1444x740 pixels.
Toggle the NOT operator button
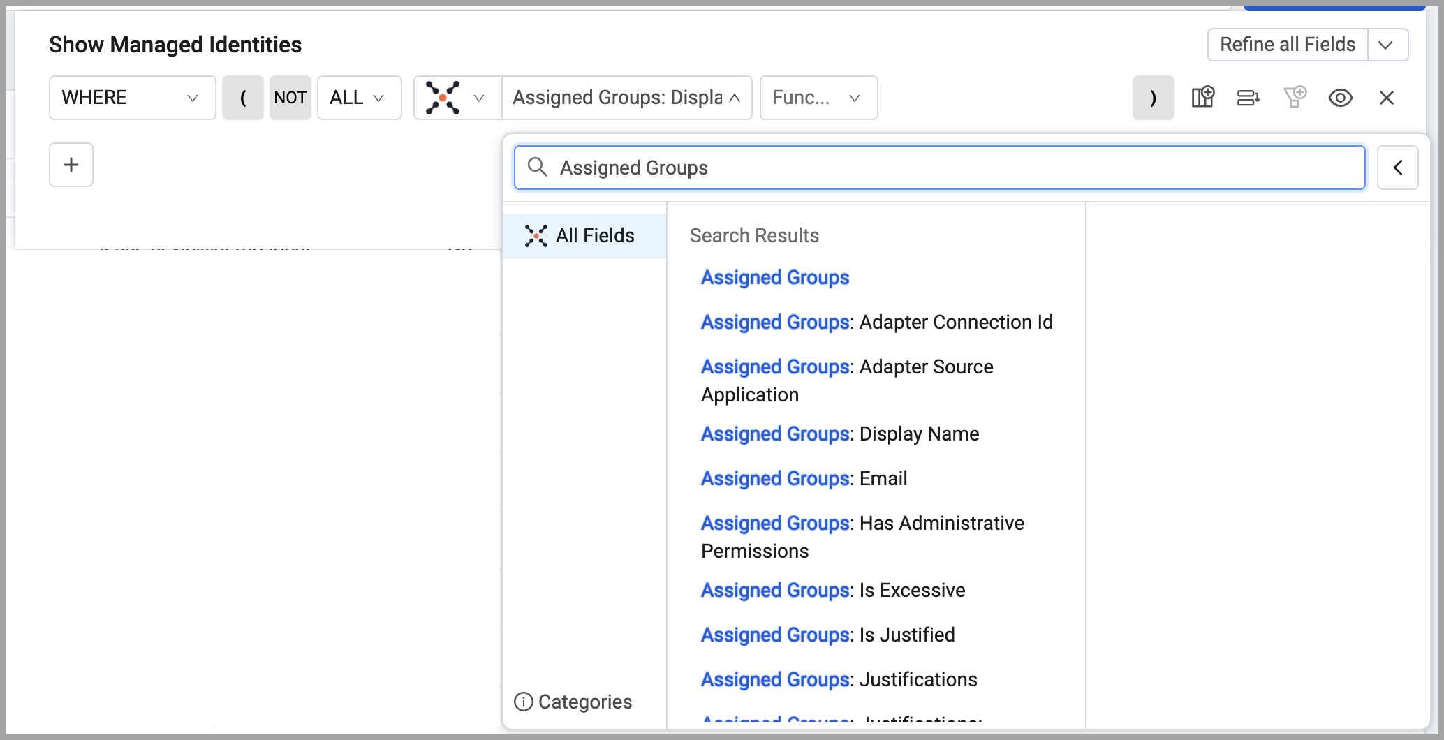pos(290,98)
